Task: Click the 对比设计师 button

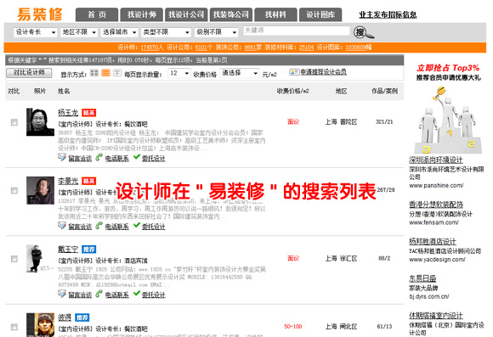Action: point(29,73)
